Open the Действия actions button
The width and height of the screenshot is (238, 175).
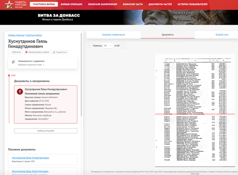click(15, 52)
